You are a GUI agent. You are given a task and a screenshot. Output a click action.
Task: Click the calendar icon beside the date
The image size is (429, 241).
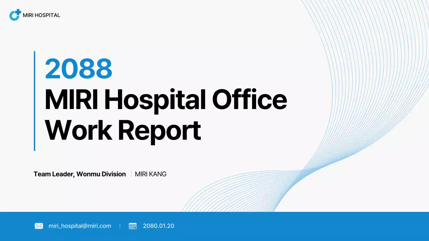click(x=133, y=226)
